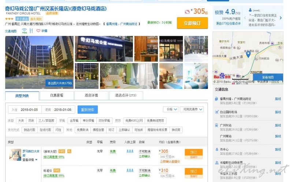
Task: Open the 交通地图 link
Action: tap(11, 31)
